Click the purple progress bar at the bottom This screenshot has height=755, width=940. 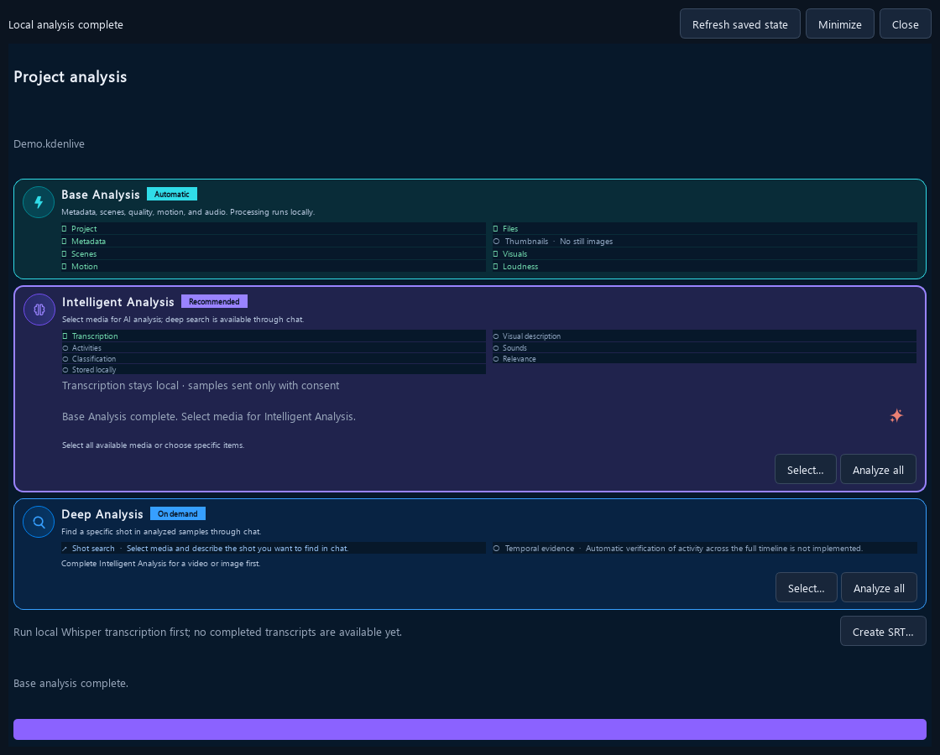pyautogui.click(x=470, y=729)
